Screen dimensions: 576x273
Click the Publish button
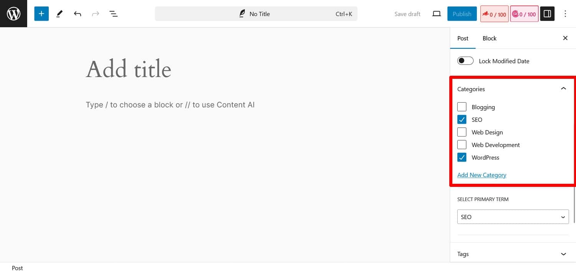coord(462,13)
